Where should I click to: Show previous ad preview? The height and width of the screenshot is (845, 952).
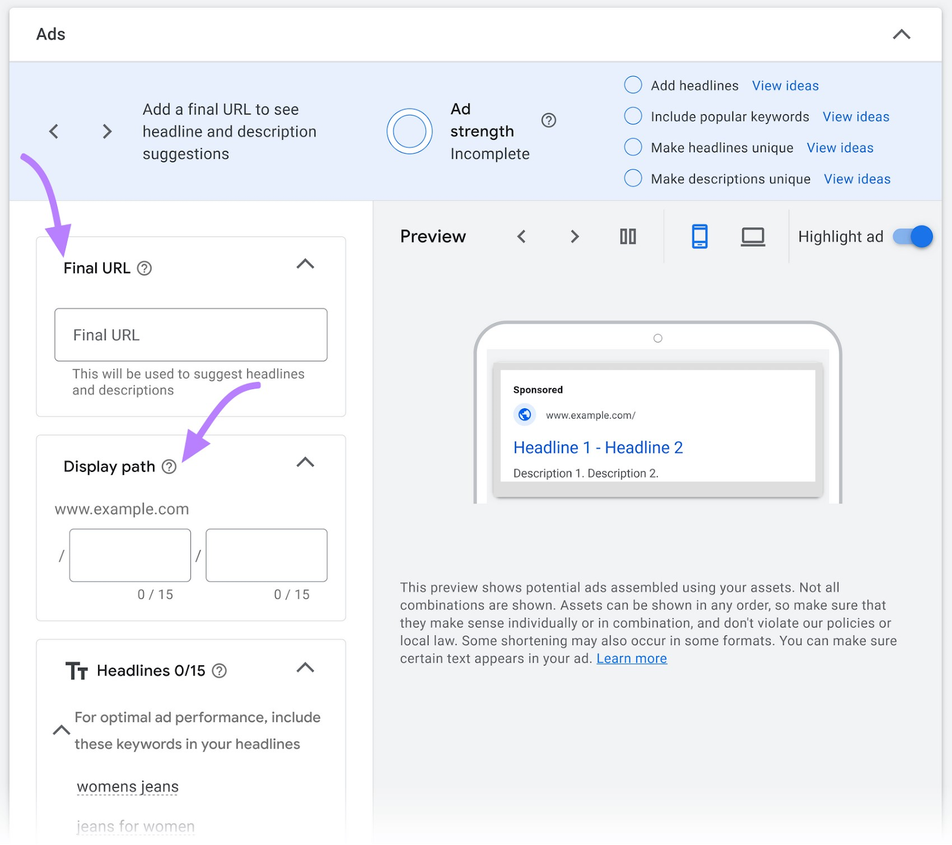[521, 237]
